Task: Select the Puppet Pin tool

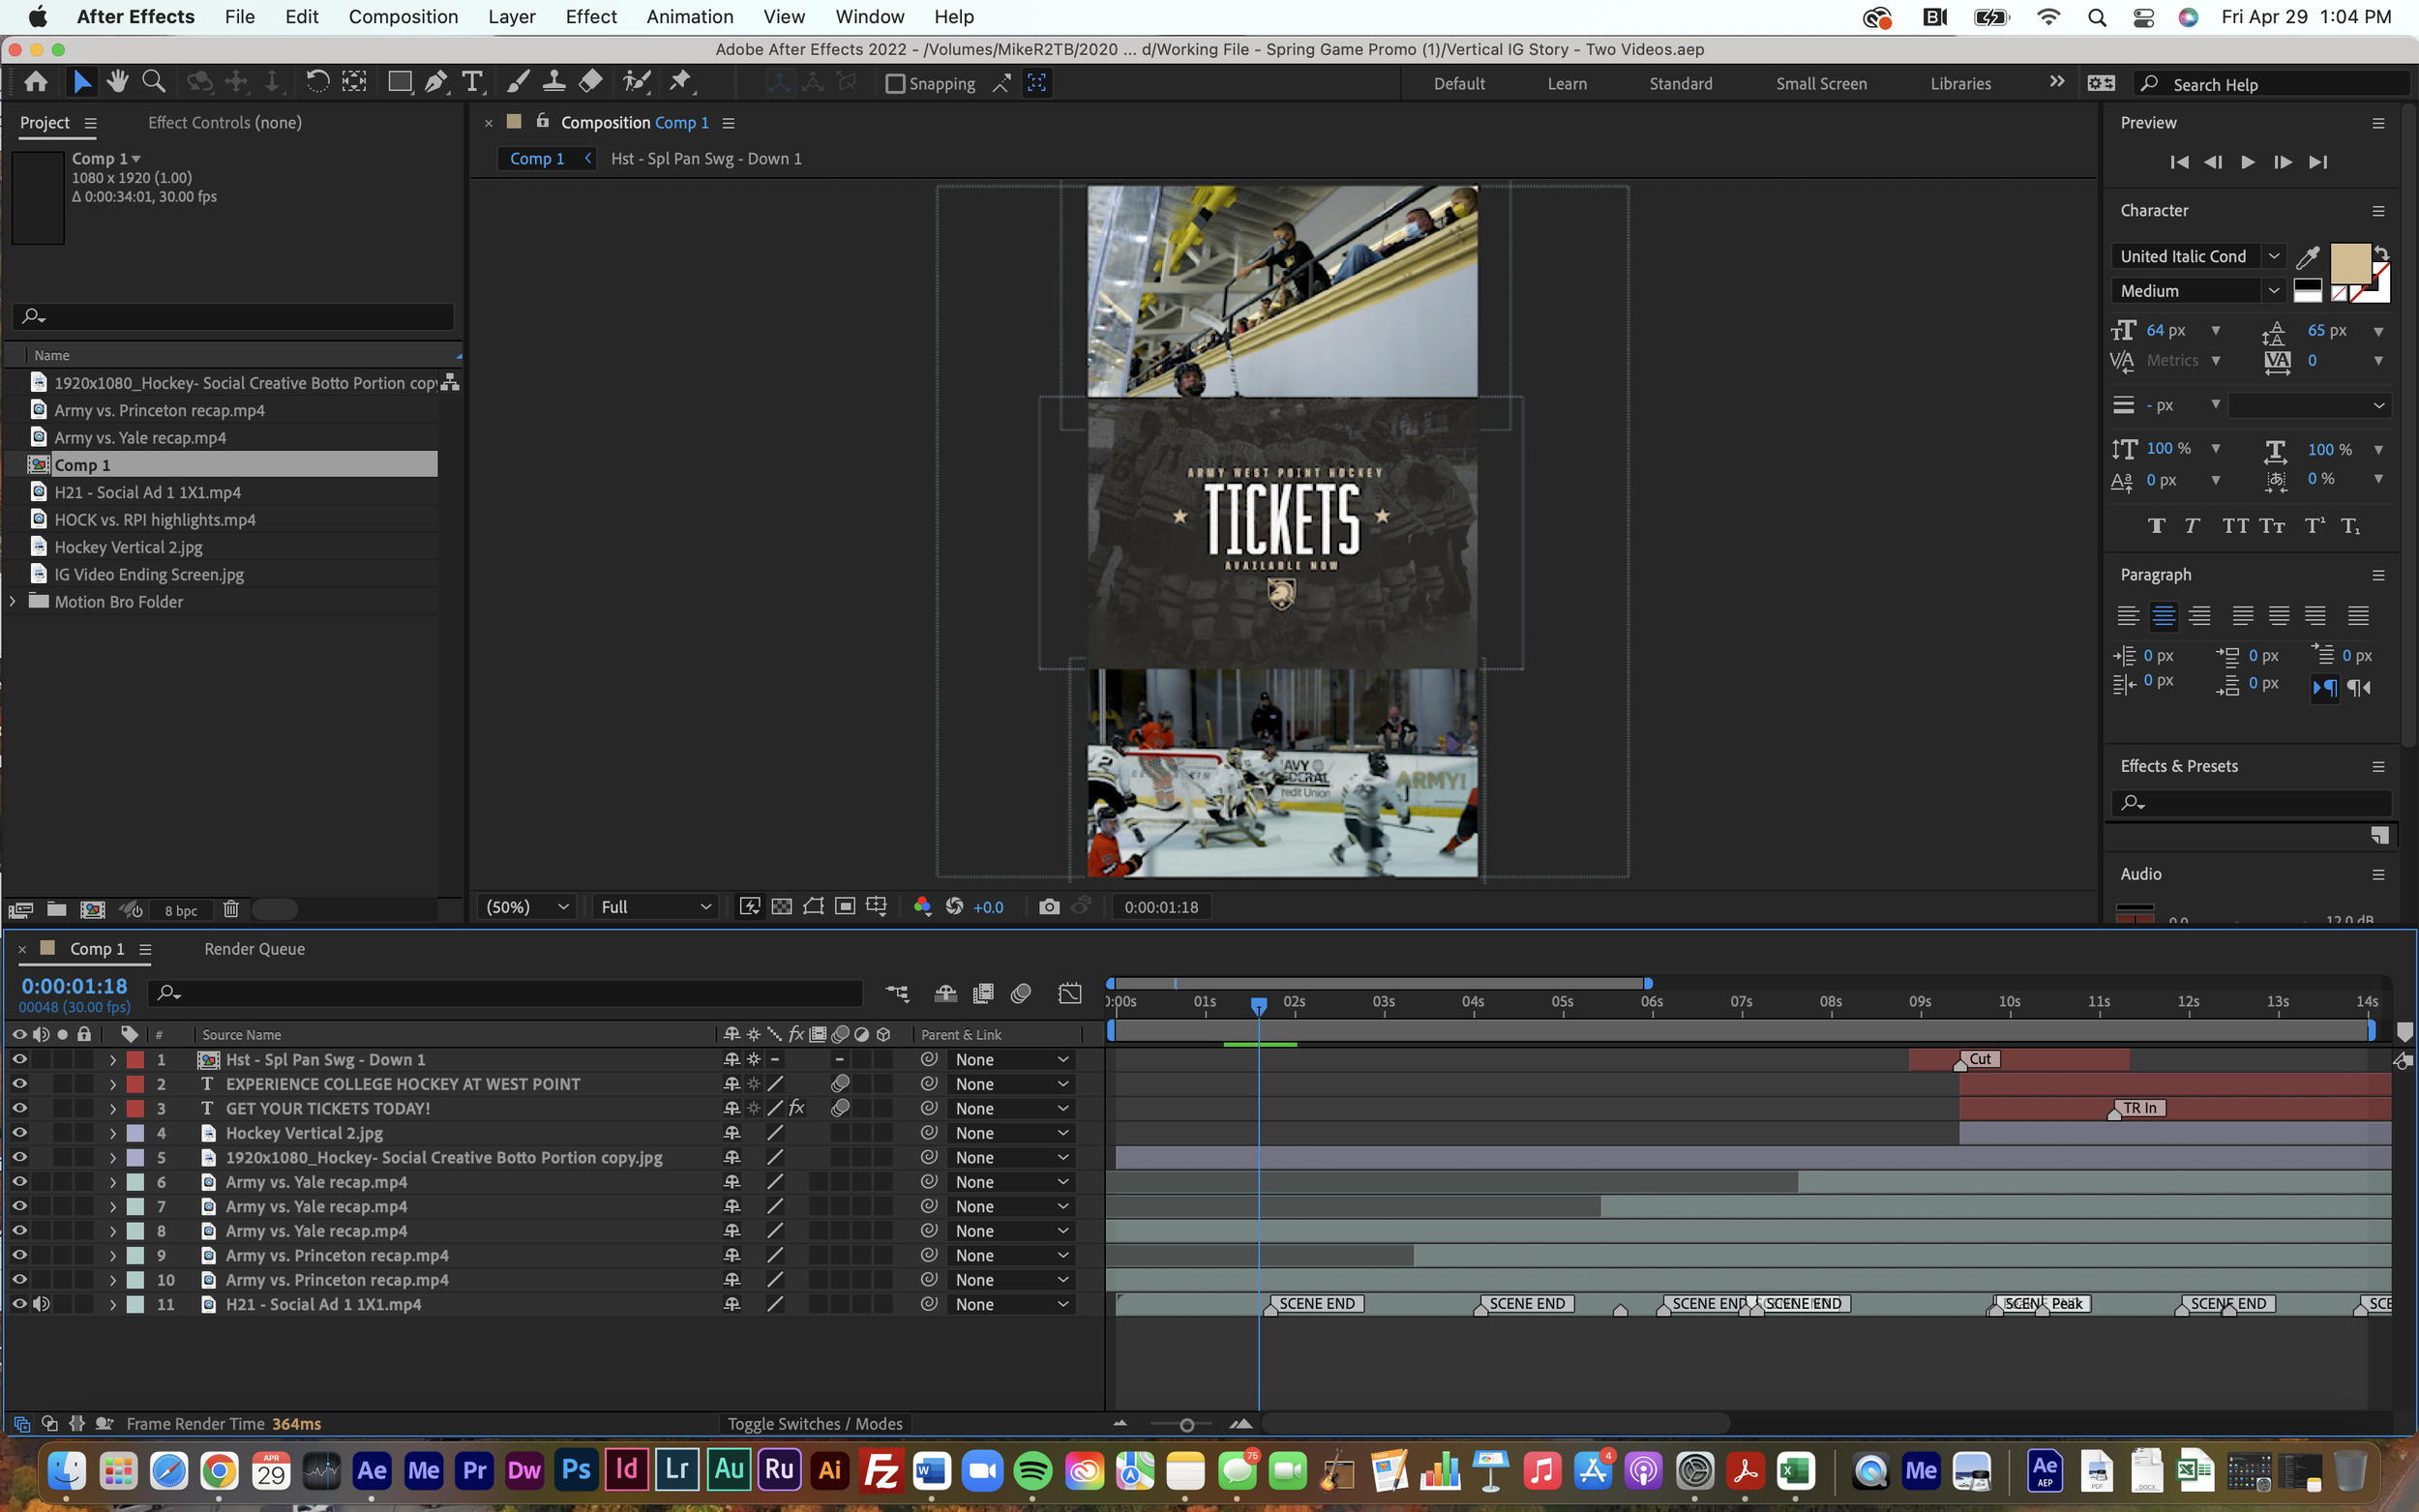Action: pos(681,83)
